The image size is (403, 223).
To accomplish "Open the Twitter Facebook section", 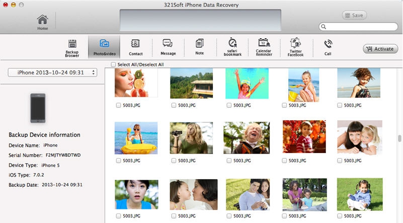I will pyautogui.click(x=295, y=47).
